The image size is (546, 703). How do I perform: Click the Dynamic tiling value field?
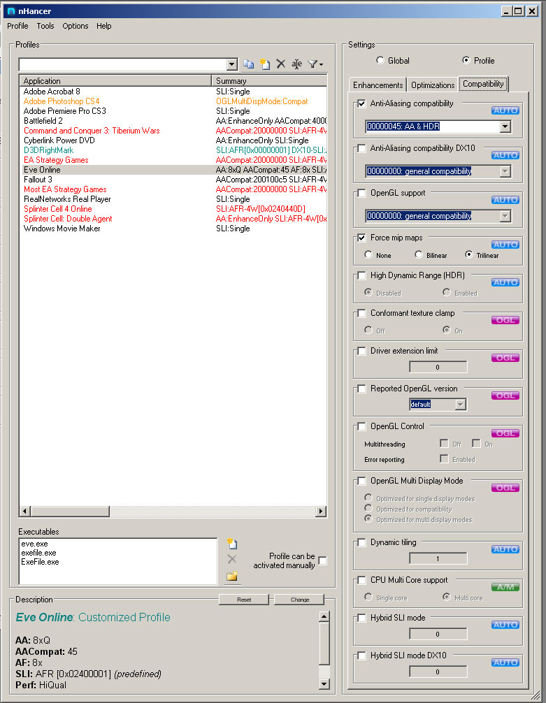438,558
